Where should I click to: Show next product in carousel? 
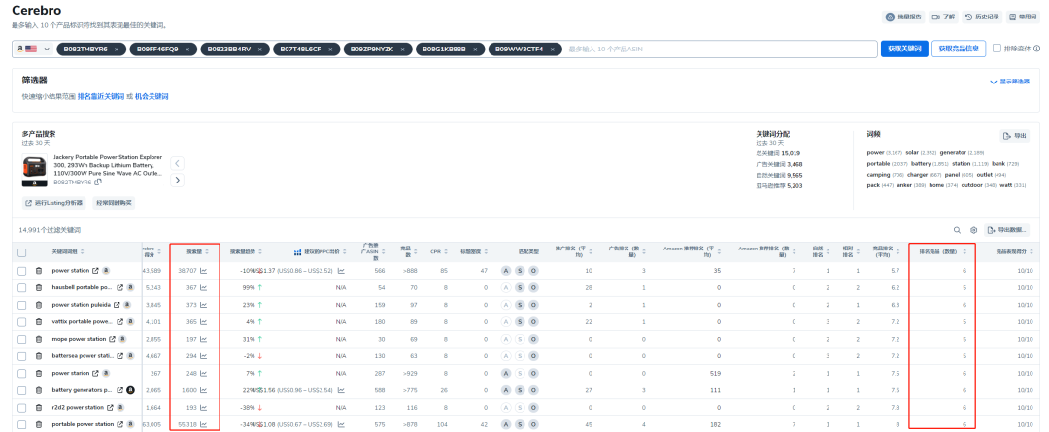177,180
